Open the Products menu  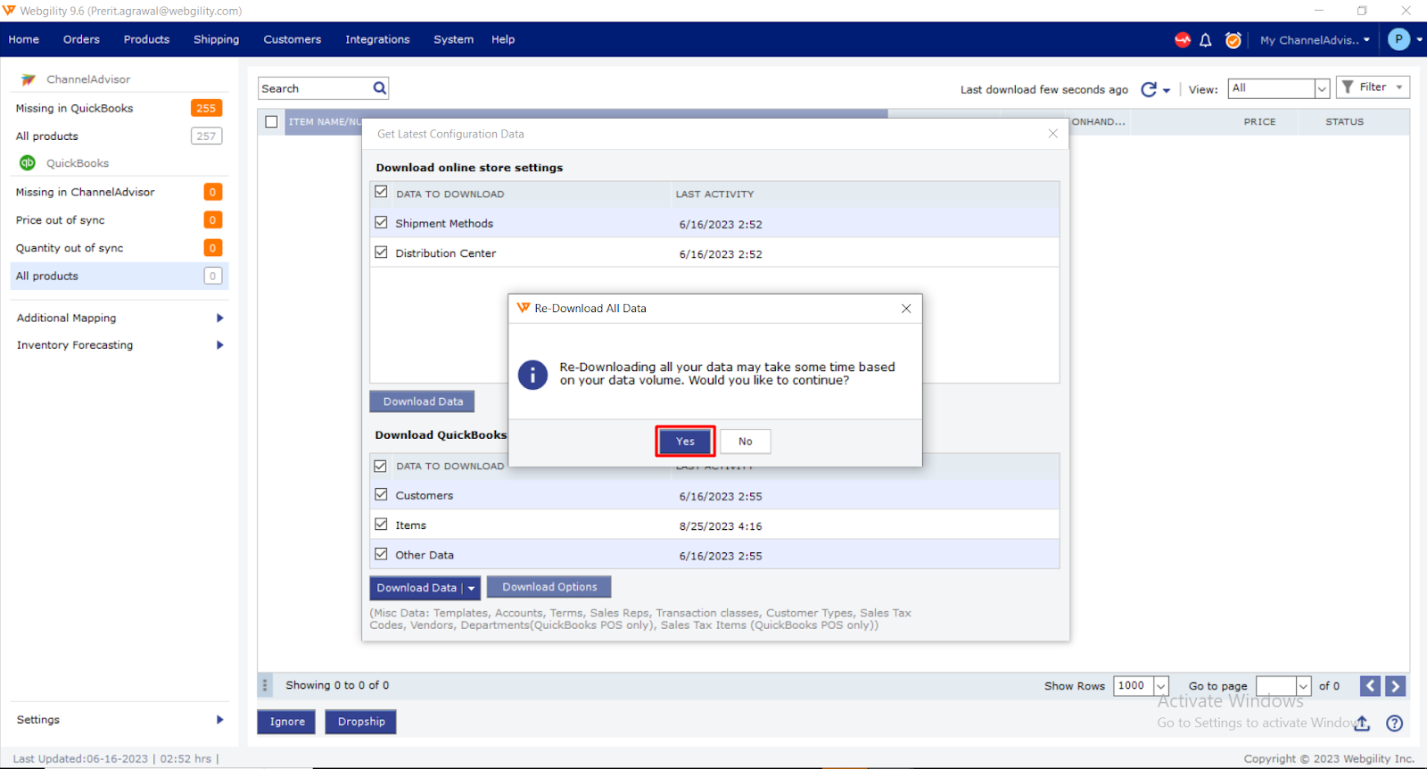pos(146,39)
